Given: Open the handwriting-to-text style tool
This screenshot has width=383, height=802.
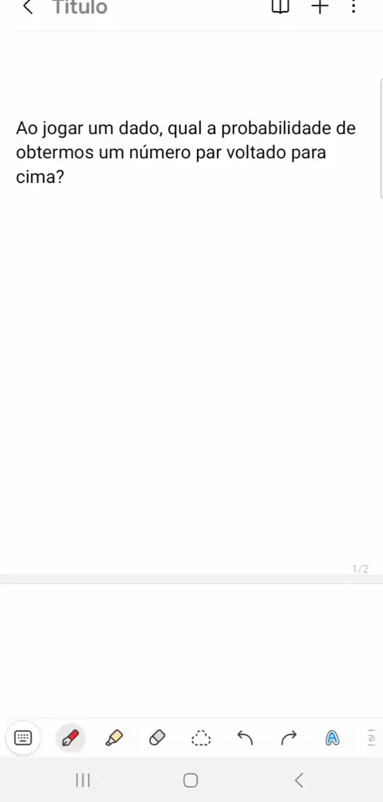Looking at the screenshot, I should (333, 738).
